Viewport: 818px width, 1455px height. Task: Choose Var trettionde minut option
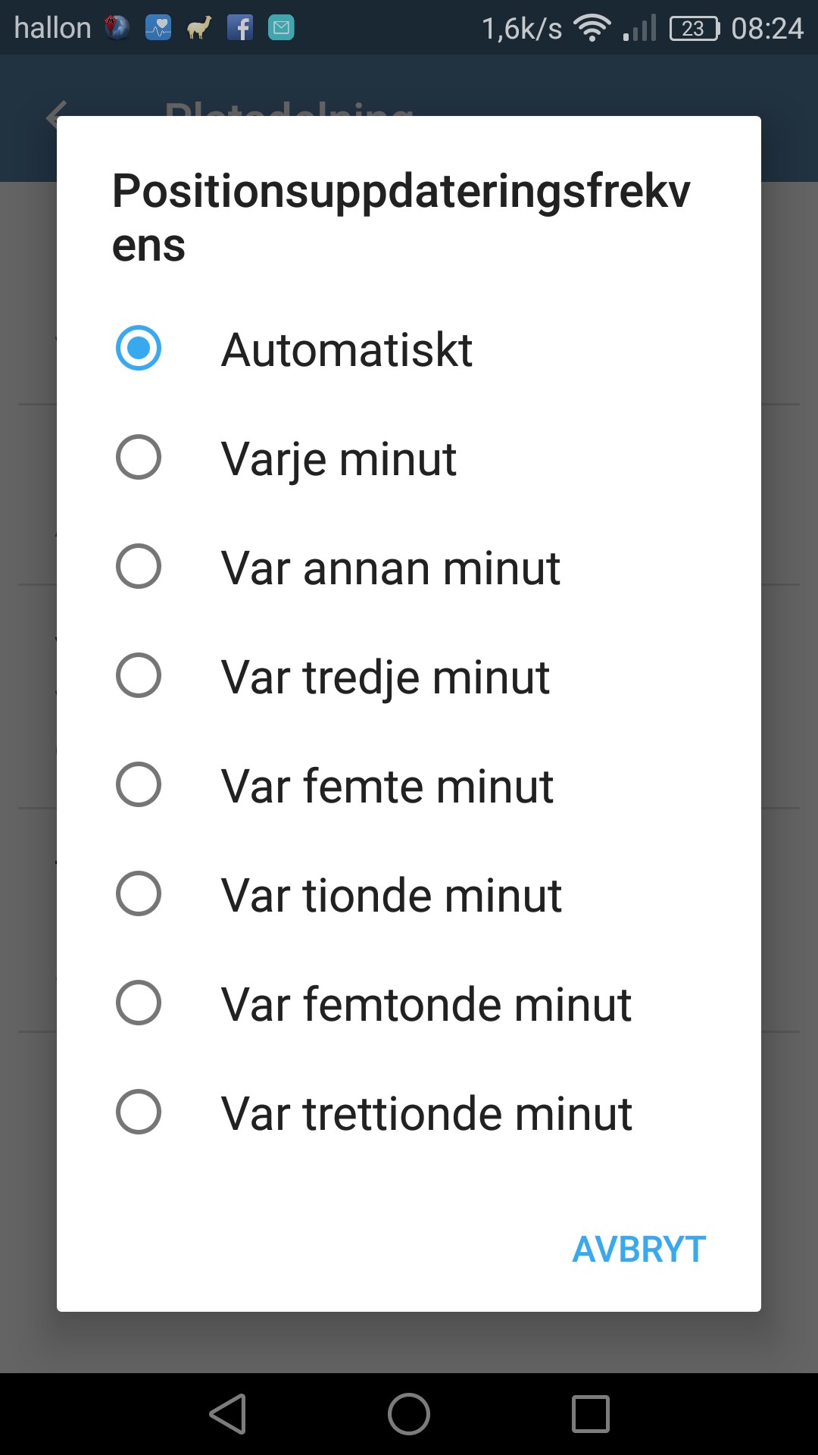pyautogui.click(x=139, y=1112)
